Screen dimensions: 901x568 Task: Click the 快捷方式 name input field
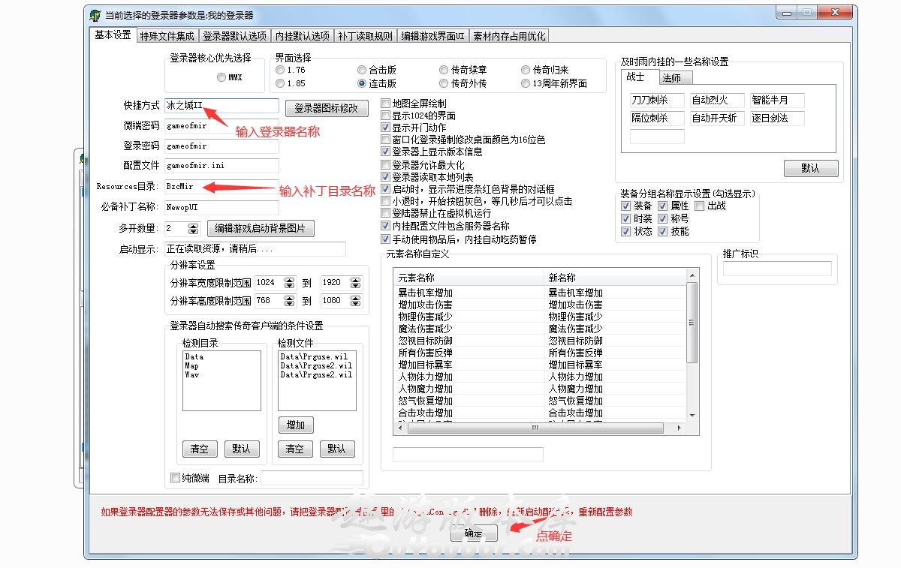pyautogui.click(x=221, y=106)
